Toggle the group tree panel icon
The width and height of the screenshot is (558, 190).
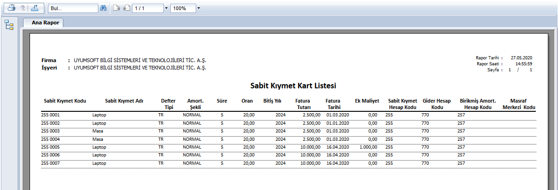[9, 25]
